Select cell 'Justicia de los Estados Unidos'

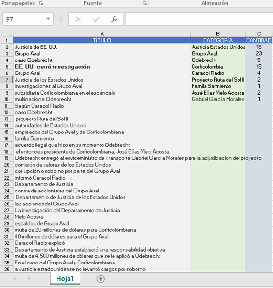tap(102, 80)
